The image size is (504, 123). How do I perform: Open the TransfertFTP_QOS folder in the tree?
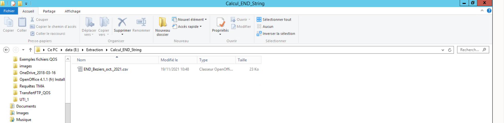click(35, 93)
